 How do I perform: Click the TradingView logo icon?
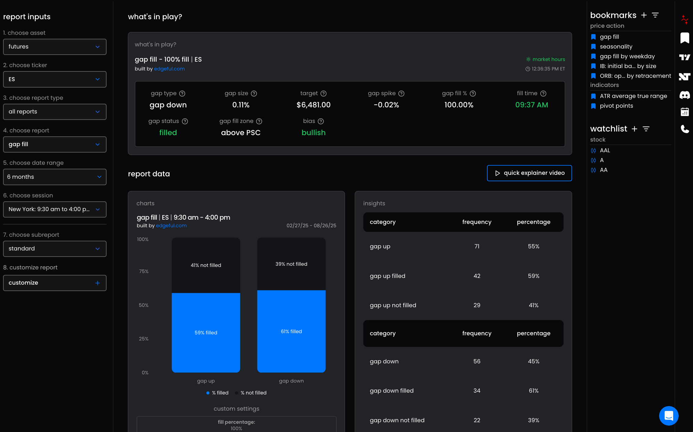tap(684, 57)
